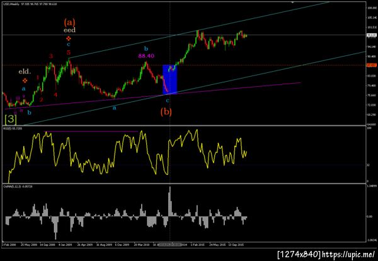Click the "25 May 2008" date label

[29, 245]
